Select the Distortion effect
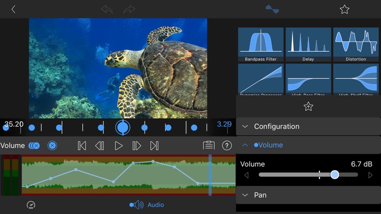Image resolution: width=381 pixels, height=214 pixels. [356, 45]
